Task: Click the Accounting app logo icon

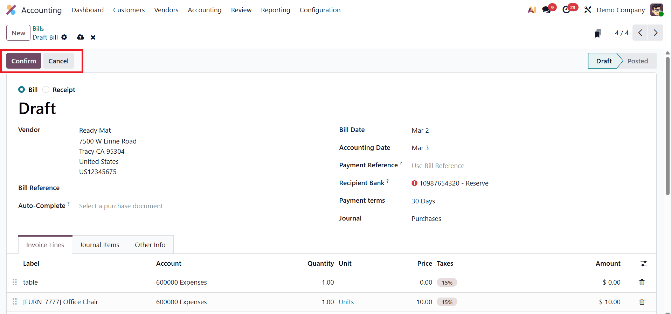Action: click(11, 10)
